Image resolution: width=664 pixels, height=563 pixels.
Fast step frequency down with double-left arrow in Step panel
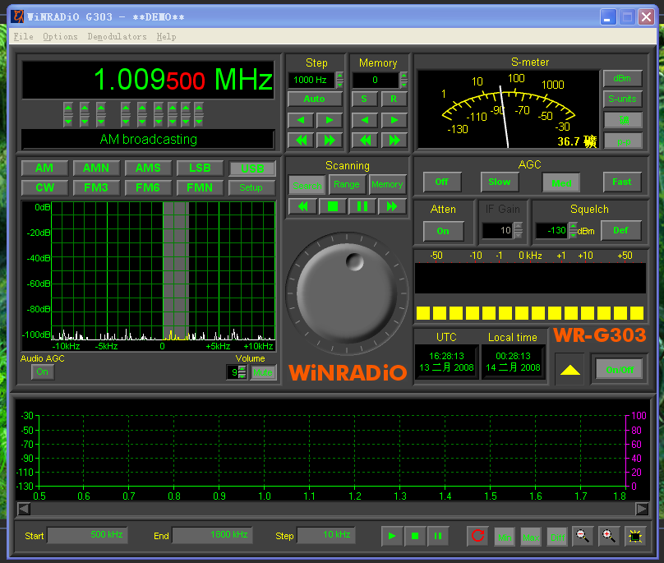tap(301, 141)
